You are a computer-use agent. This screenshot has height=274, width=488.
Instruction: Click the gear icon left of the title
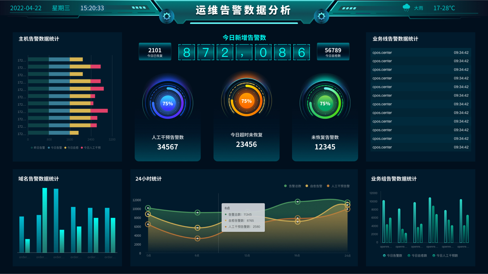(x=167, y=16)
